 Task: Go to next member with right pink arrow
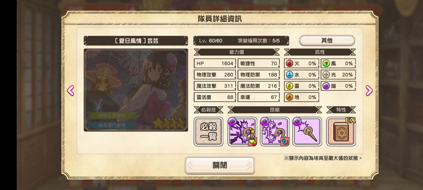tap(369, 90)
